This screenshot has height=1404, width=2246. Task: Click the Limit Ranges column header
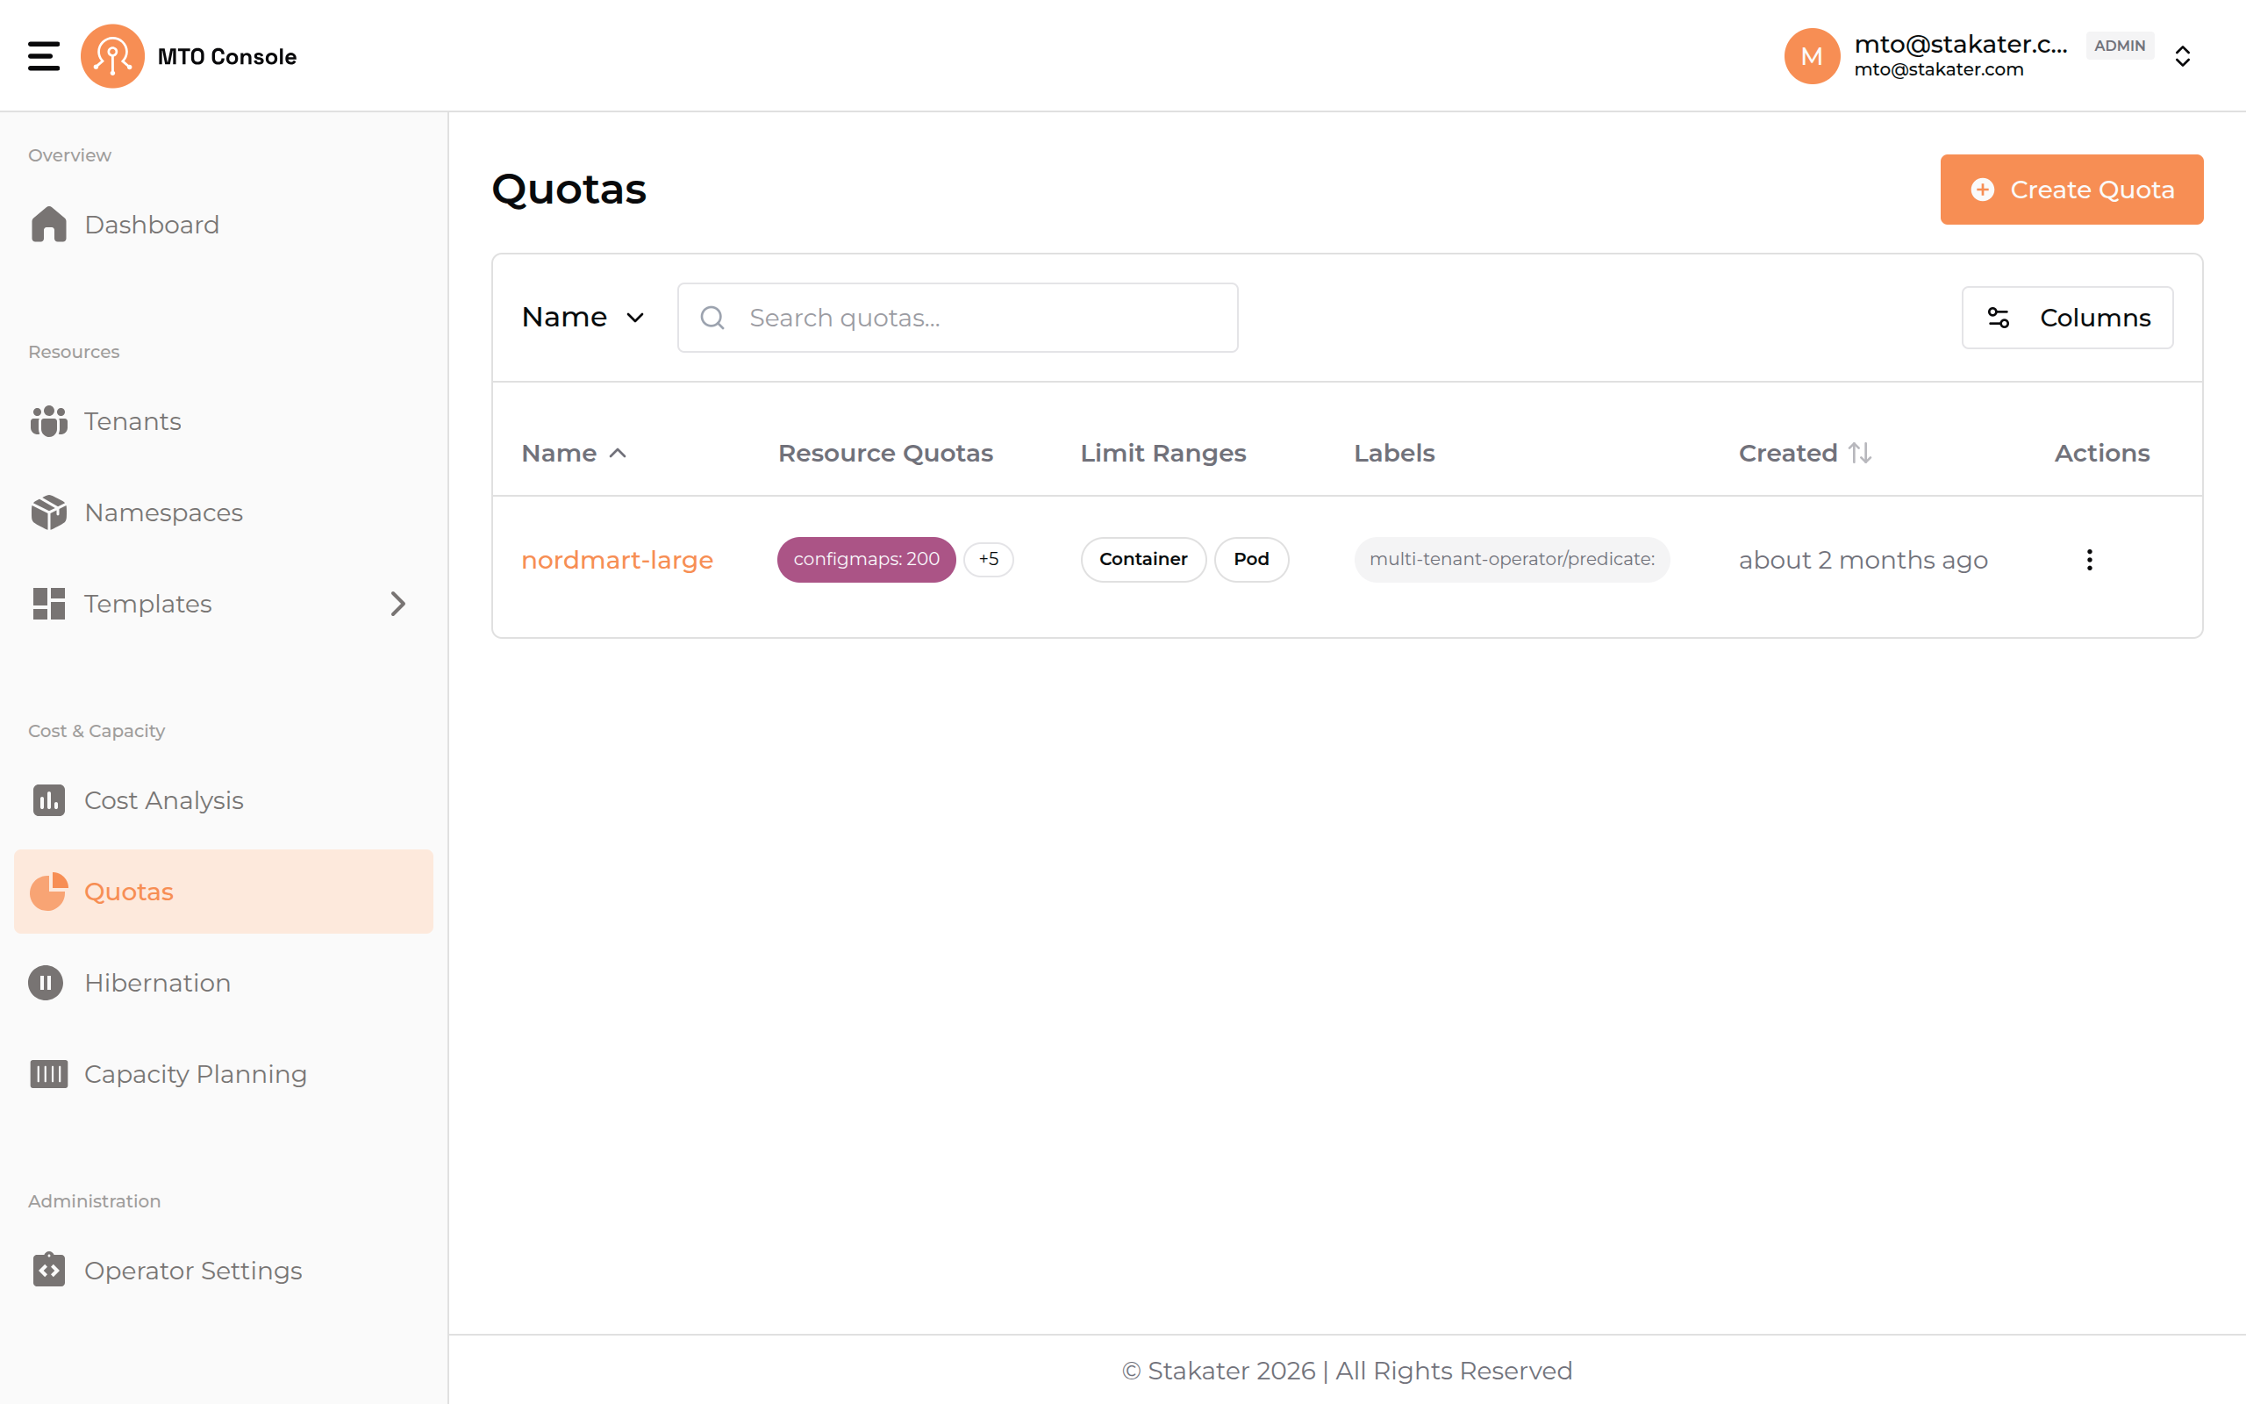pyautogui.click(x=1162, y=453)
